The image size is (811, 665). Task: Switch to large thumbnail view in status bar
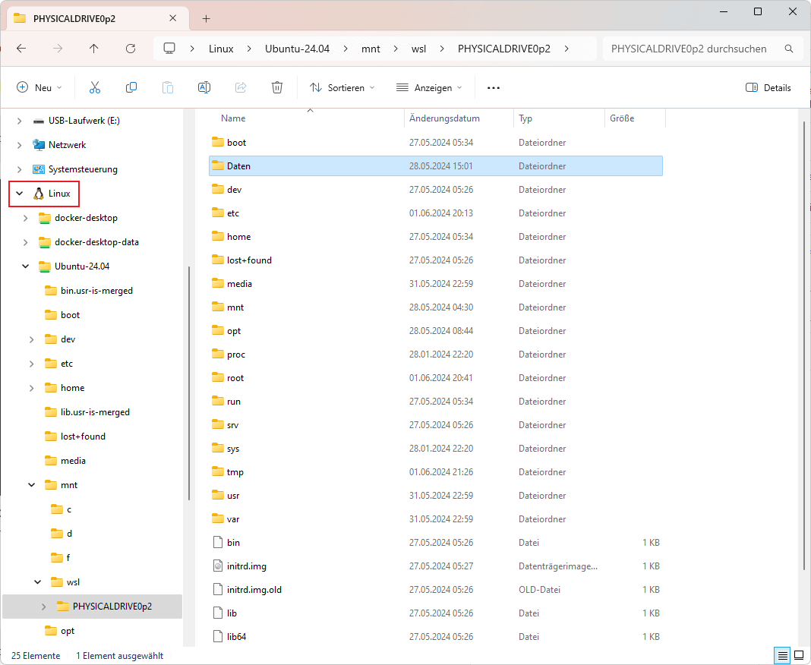799,655
